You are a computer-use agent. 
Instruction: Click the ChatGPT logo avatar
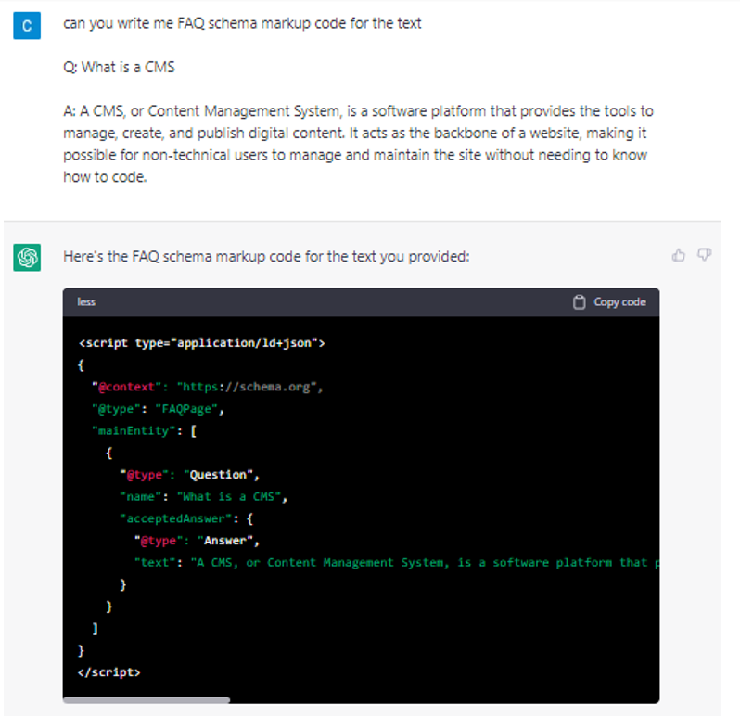click(x=27, y=257)
